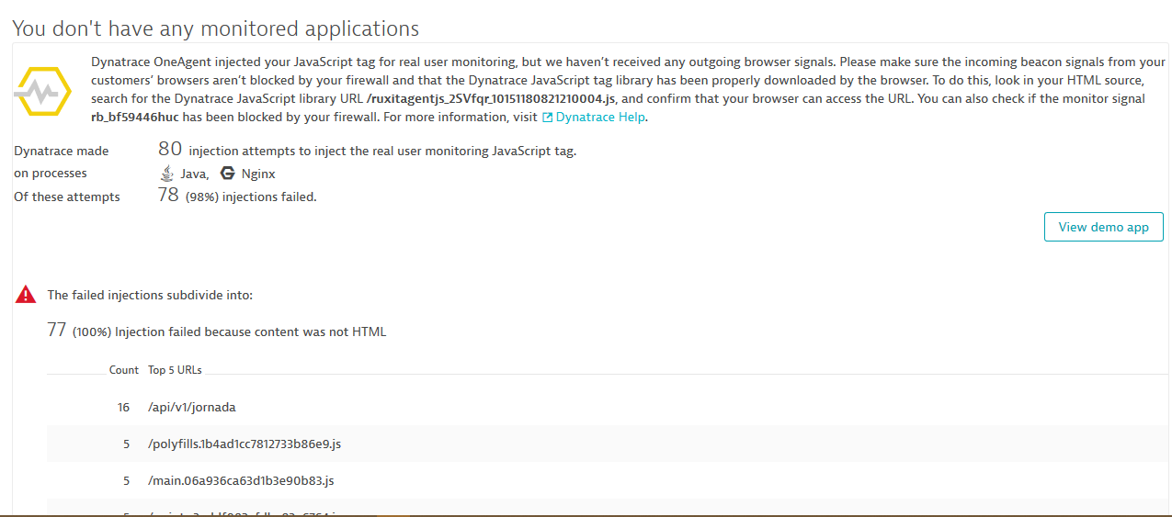The image size is (1172, 517).
Task: Click the View demo app button
Action: pos(1103,227)
